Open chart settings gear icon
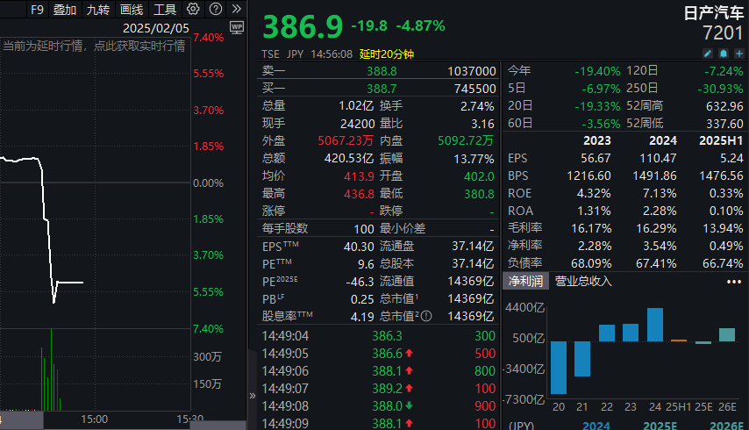The height and width of the screenshot is (430, 749). pyautogui.click(x=193, y=9)
